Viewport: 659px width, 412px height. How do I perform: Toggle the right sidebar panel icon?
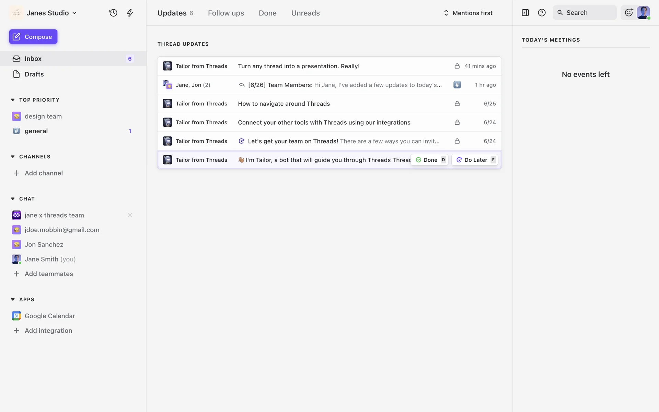pos(525,13)
